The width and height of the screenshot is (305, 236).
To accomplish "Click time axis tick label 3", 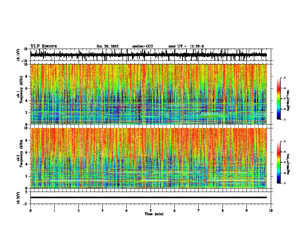I will coord(102,211).
